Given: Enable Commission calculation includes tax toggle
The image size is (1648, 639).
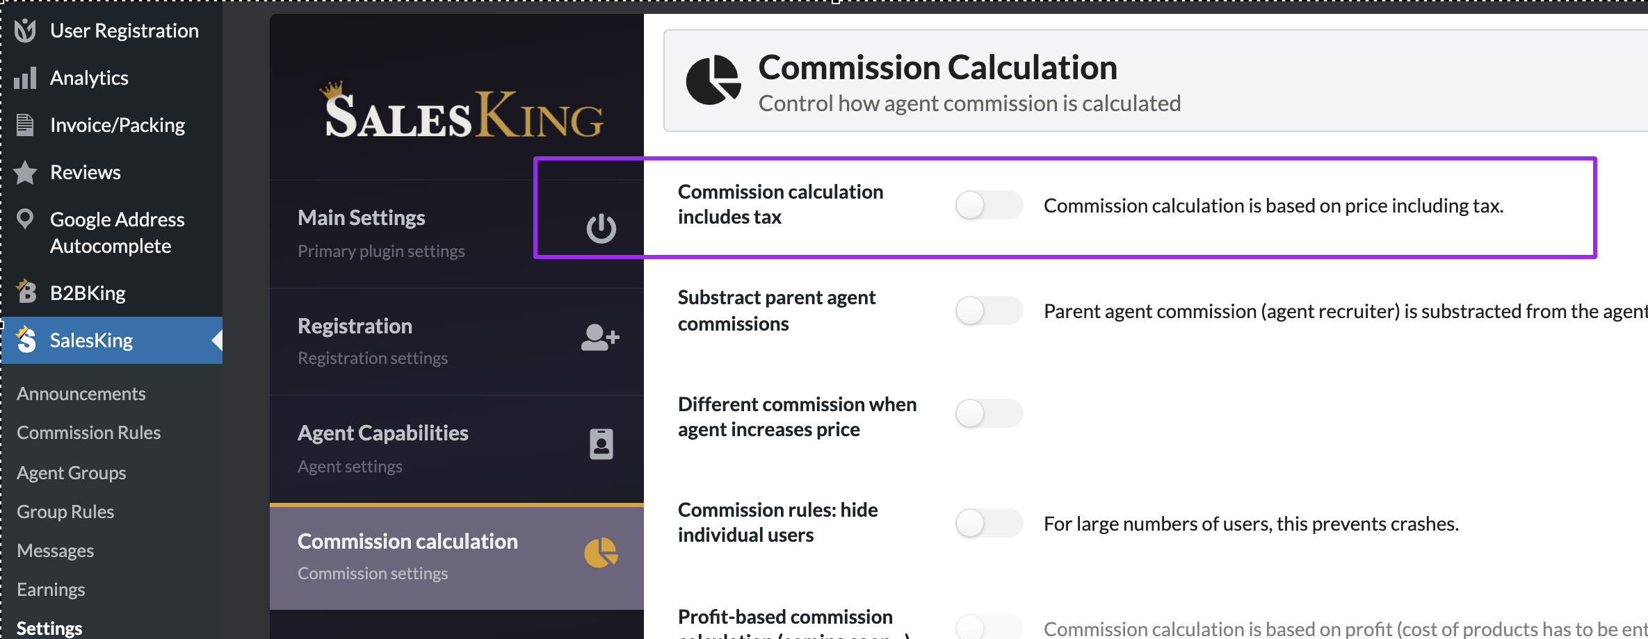Looking at the screenshot, I should pyautogui.click(x=989, y=205).
